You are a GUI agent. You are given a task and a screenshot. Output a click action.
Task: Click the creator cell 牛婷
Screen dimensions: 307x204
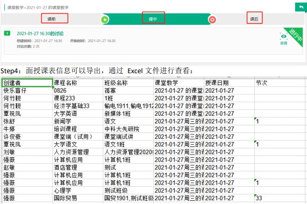point(27,129)
